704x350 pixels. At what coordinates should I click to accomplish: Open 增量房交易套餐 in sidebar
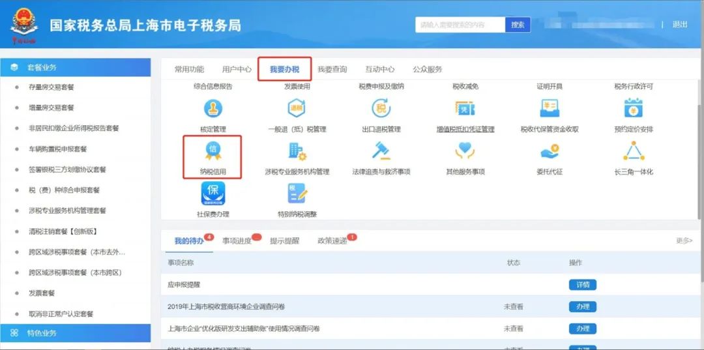point(51,108)
